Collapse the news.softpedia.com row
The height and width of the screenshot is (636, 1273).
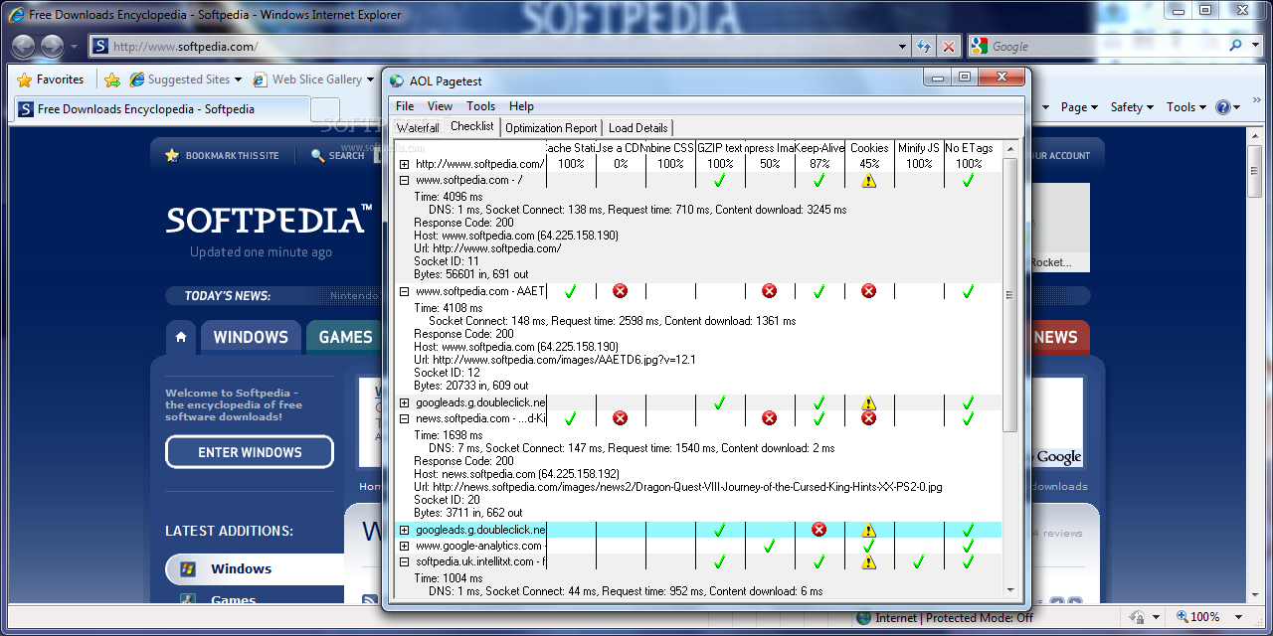point(405,418)
